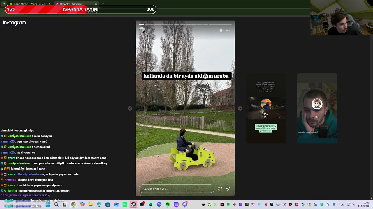Open the Windows Start menu

tap(48, 205)
